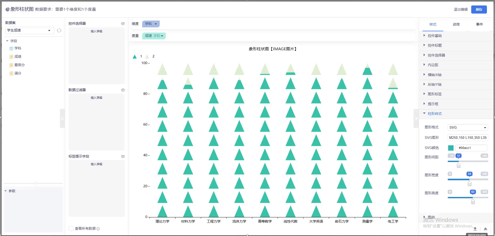This screenshot has height=236, width=495.
Task: Click the download arrow icon at bottom right
Action: [x=475, y=229]
